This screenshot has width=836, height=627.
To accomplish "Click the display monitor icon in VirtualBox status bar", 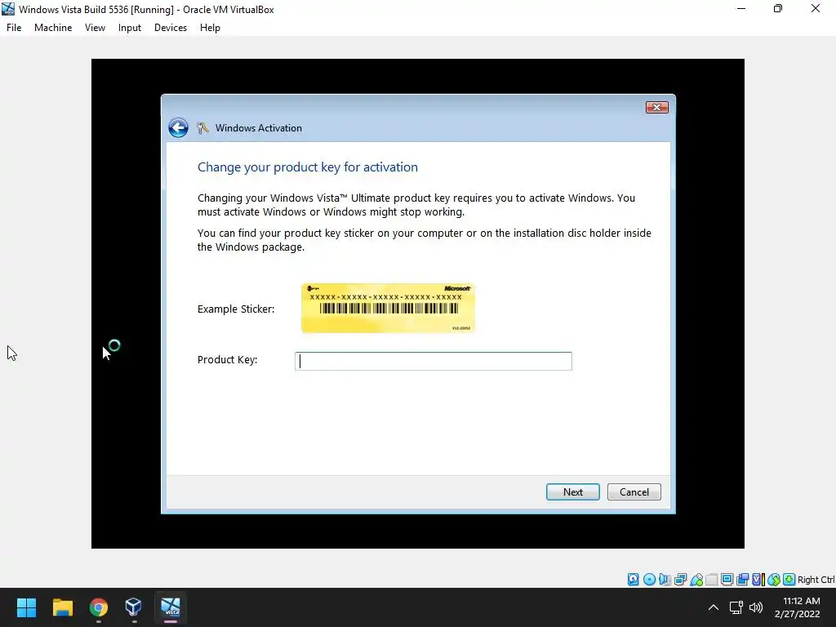I will pos(727,580).
